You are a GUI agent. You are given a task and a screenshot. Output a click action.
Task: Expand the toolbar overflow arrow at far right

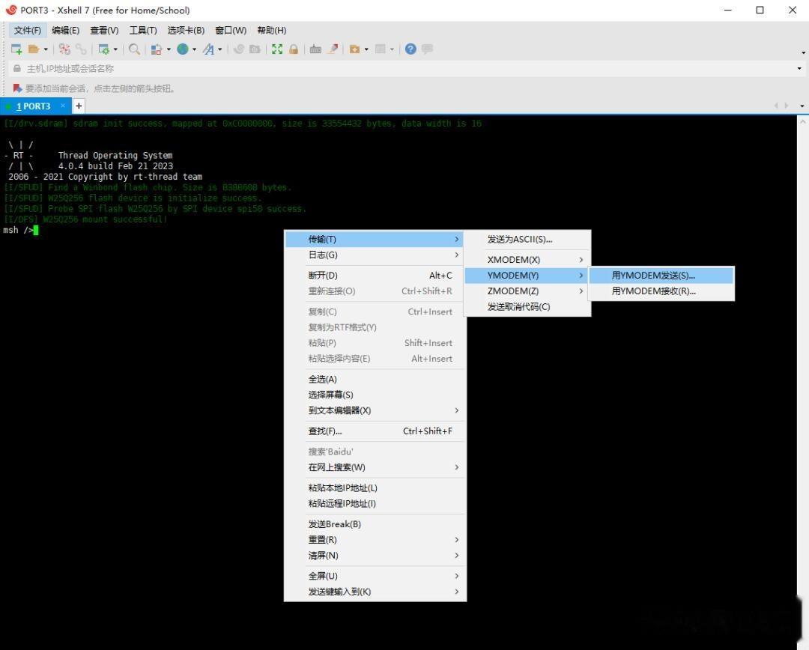[803, 52]
